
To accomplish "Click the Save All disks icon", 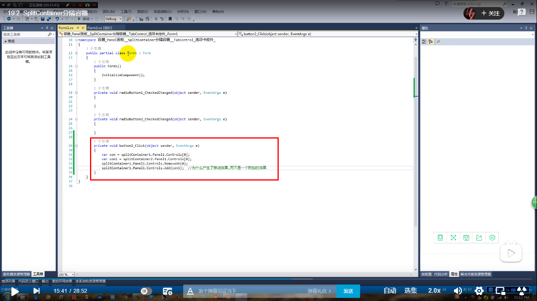I will click(48, 19).
